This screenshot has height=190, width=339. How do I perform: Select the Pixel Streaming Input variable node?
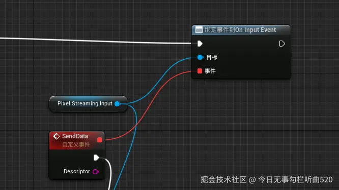[89, 104]
